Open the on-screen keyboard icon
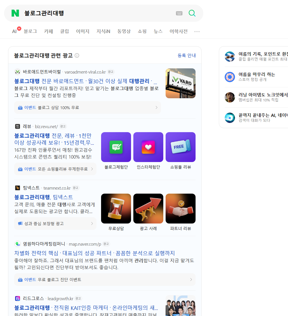 tap(179, 13)
